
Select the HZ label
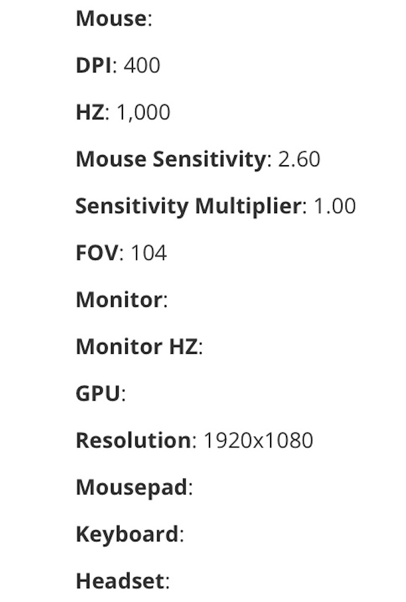click(x=90, y=112)
